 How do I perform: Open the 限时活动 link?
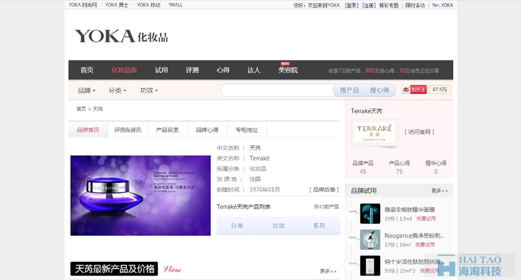pyautogui.click(x=415, y=5)
